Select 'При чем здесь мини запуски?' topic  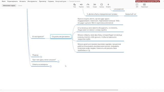pos(44,60)
